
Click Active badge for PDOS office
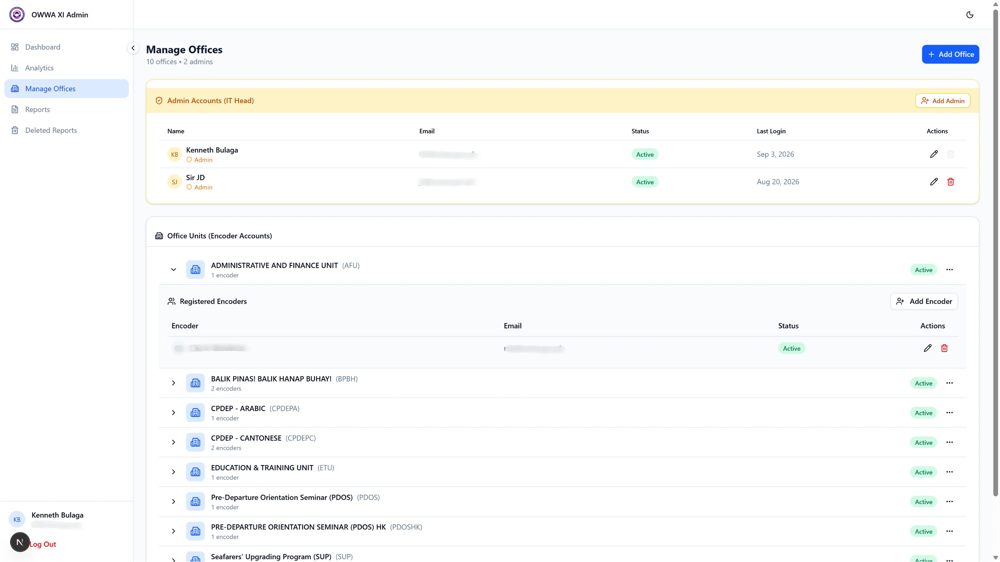point(924,502)
